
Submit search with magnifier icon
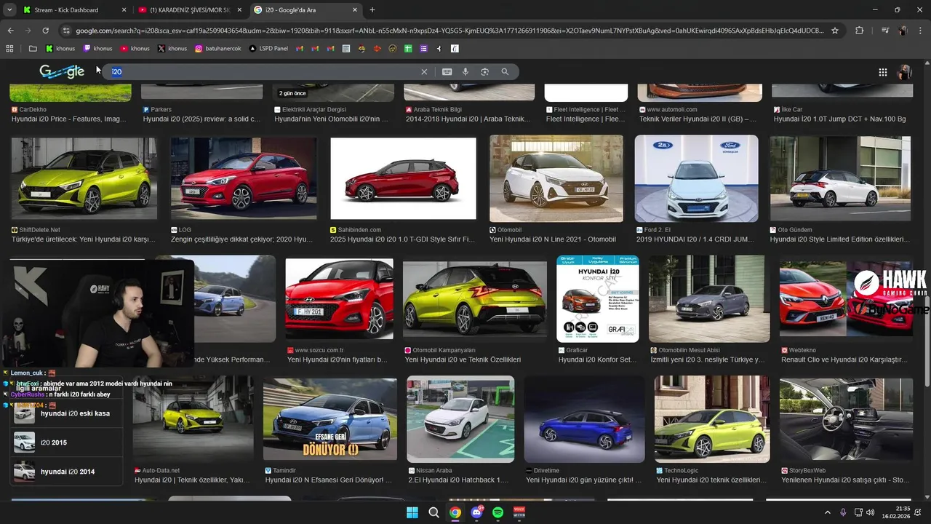pyautogui.click(x=505, y=71)
